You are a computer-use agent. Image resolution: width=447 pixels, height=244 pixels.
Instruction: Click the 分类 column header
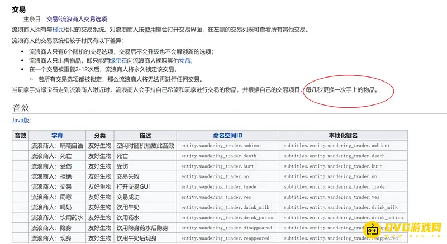pyautogui.click(x=99, y=135)
